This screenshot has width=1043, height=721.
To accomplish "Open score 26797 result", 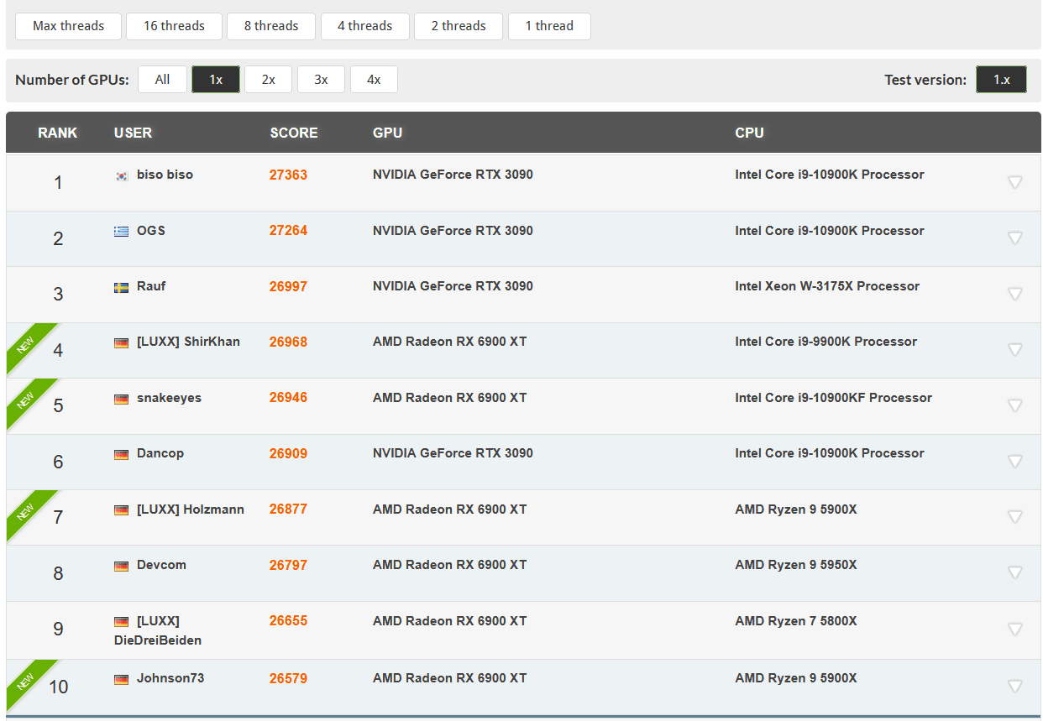I will coord(288,565).
